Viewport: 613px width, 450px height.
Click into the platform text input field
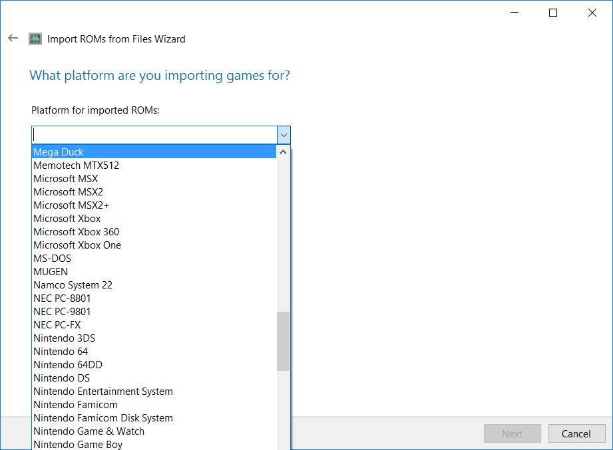point(154,135)
